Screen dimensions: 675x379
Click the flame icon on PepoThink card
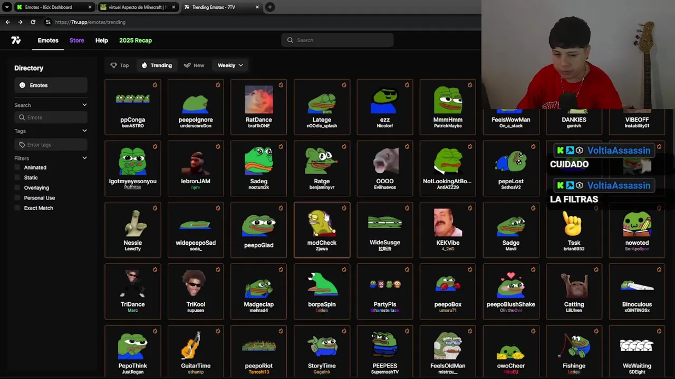pos(155,331)
